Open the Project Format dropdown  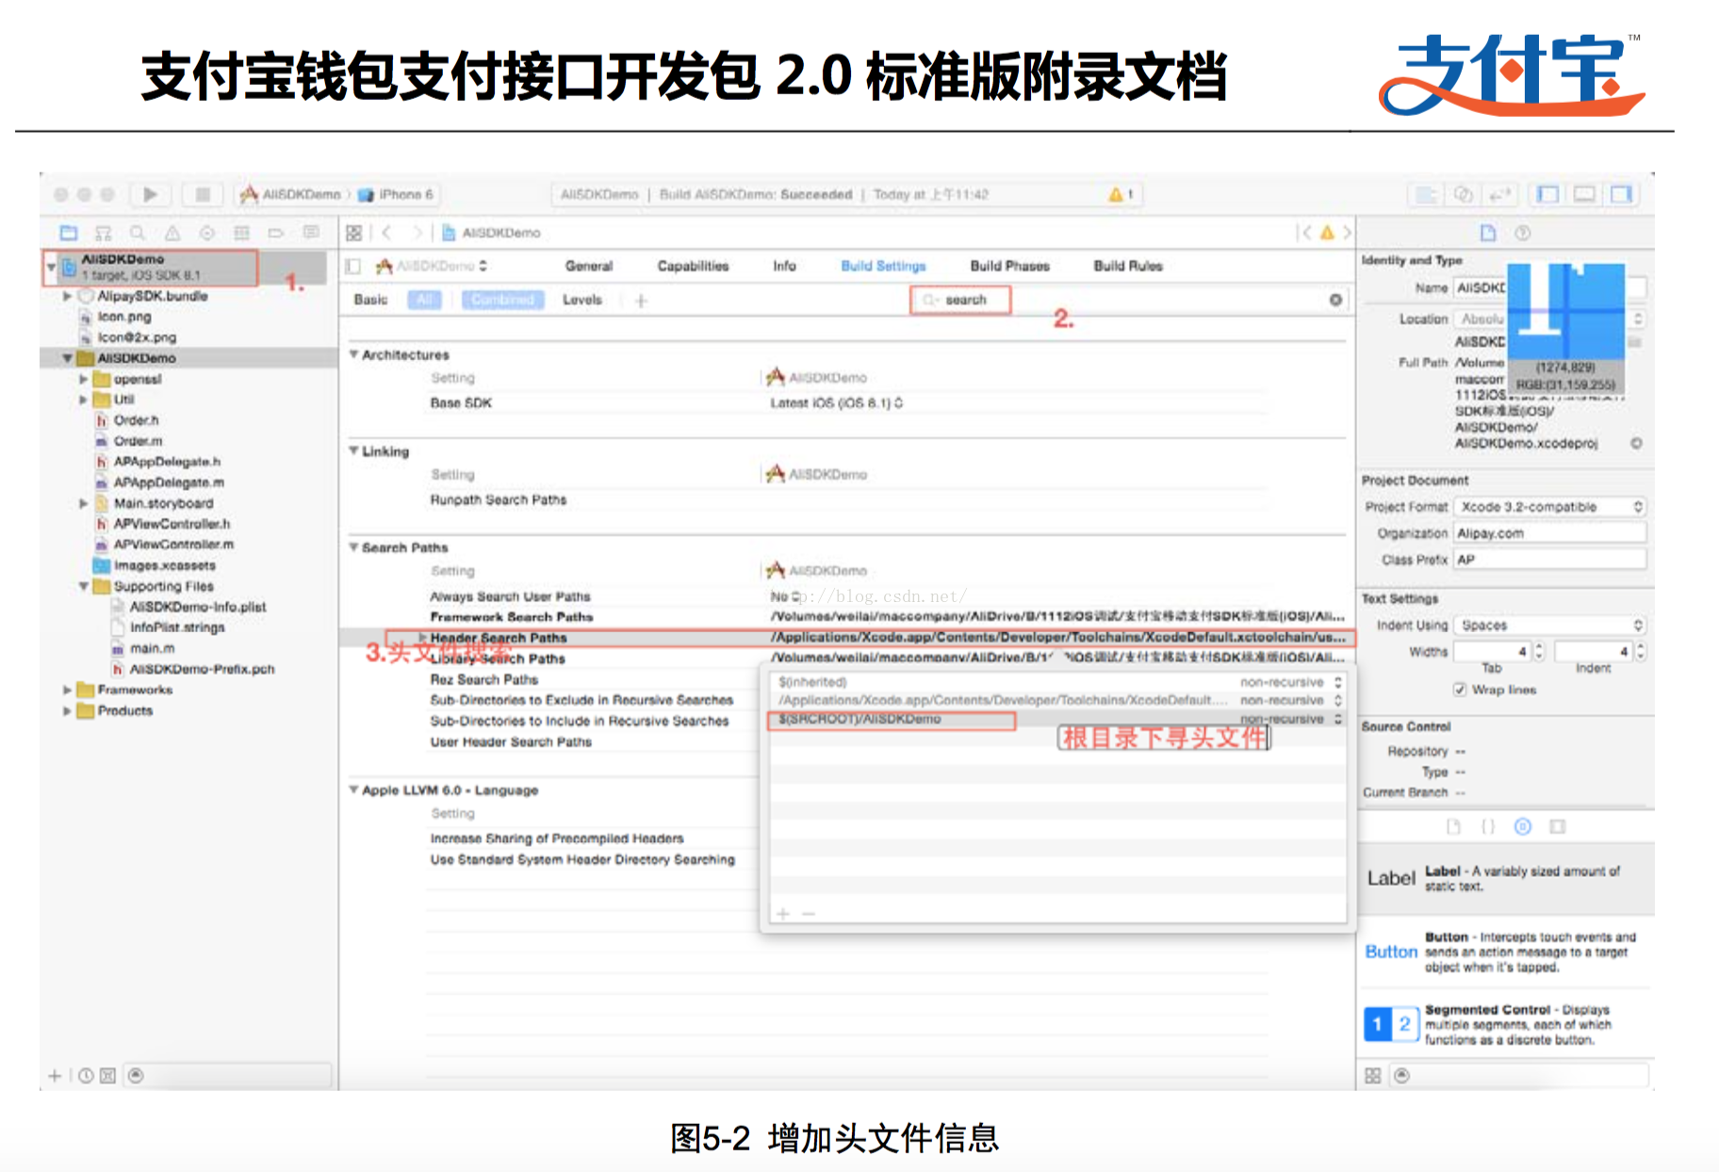click(x=1550, y=507)
